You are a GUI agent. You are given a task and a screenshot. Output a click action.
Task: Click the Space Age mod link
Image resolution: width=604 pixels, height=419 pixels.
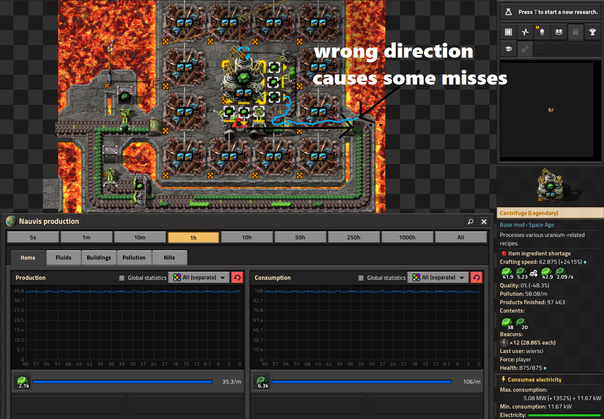click(541, 225)
